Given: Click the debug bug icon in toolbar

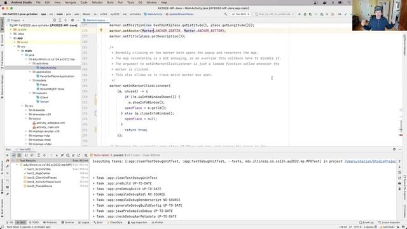Looking at the screenshot, I should click(305, 14).
